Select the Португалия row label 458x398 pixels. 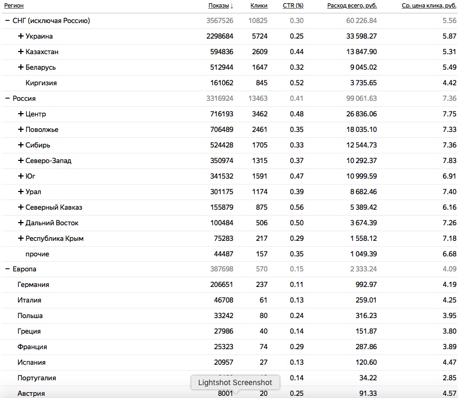36,378
